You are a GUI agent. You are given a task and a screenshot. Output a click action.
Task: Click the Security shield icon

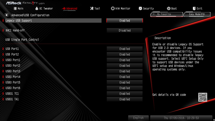(x=140, y=9)
